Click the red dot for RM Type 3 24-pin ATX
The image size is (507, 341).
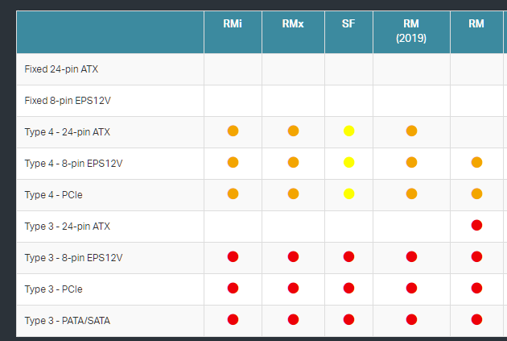(x=477, y=226)
